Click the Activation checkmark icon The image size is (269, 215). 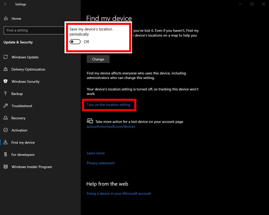[6, 130]
